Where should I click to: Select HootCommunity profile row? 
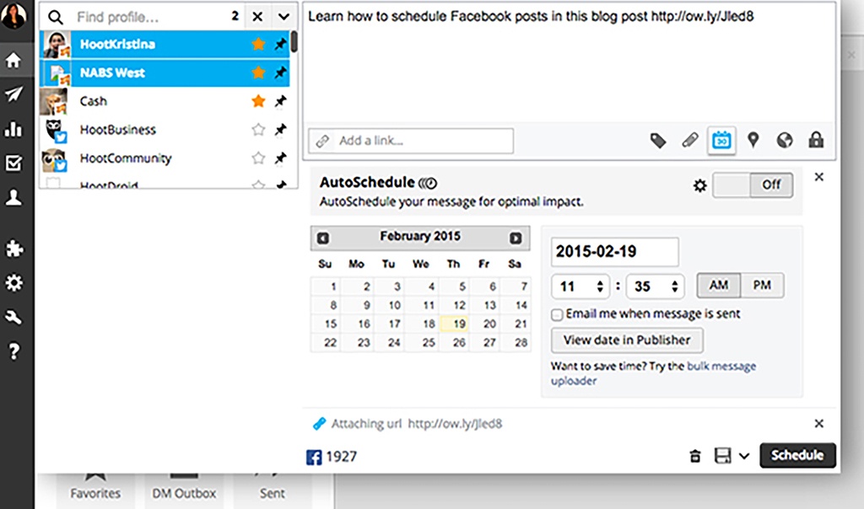coord(165,158)
